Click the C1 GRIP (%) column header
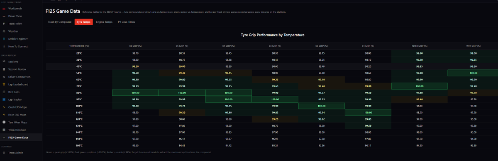Image resolution: width=498 pixels, height=161 pixels. tap(368, 46)
